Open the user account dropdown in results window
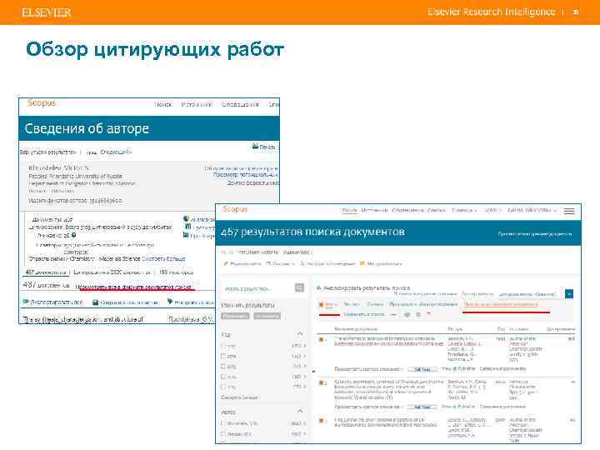The width and height of the screenshot is (600, 450). coord(532,210)
